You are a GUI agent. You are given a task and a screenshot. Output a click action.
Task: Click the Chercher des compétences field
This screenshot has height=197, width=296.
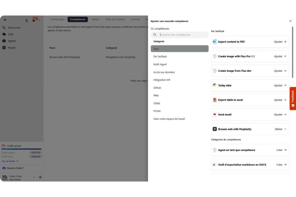(180, 35)
